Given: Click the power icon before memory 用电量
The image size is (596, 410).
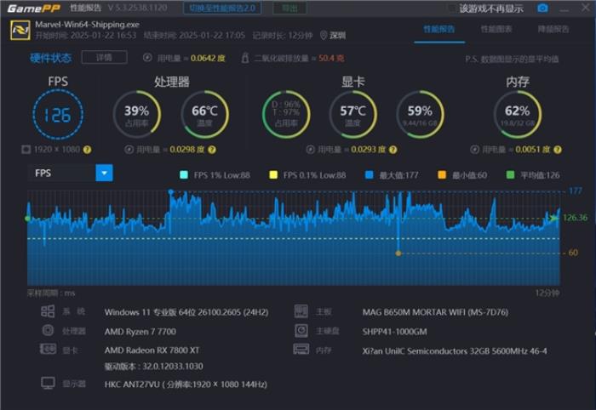Looking at the screenshot, I should point(475,150).
